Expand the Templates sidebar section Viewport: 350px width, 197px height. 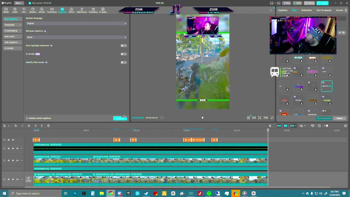tap(12, 25)
